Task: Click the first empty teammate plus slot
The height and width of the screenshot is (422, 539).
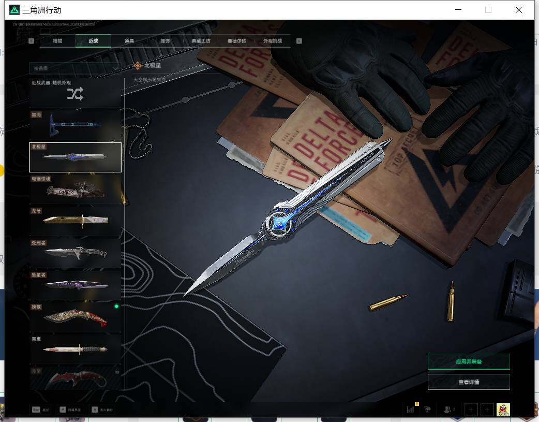Action: 471,410
